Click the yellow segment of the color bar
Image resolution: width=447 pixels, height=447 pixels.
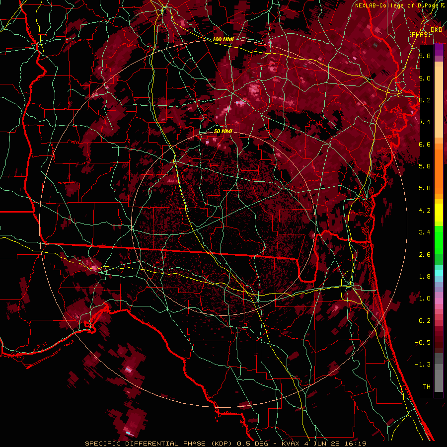point(439,213)
